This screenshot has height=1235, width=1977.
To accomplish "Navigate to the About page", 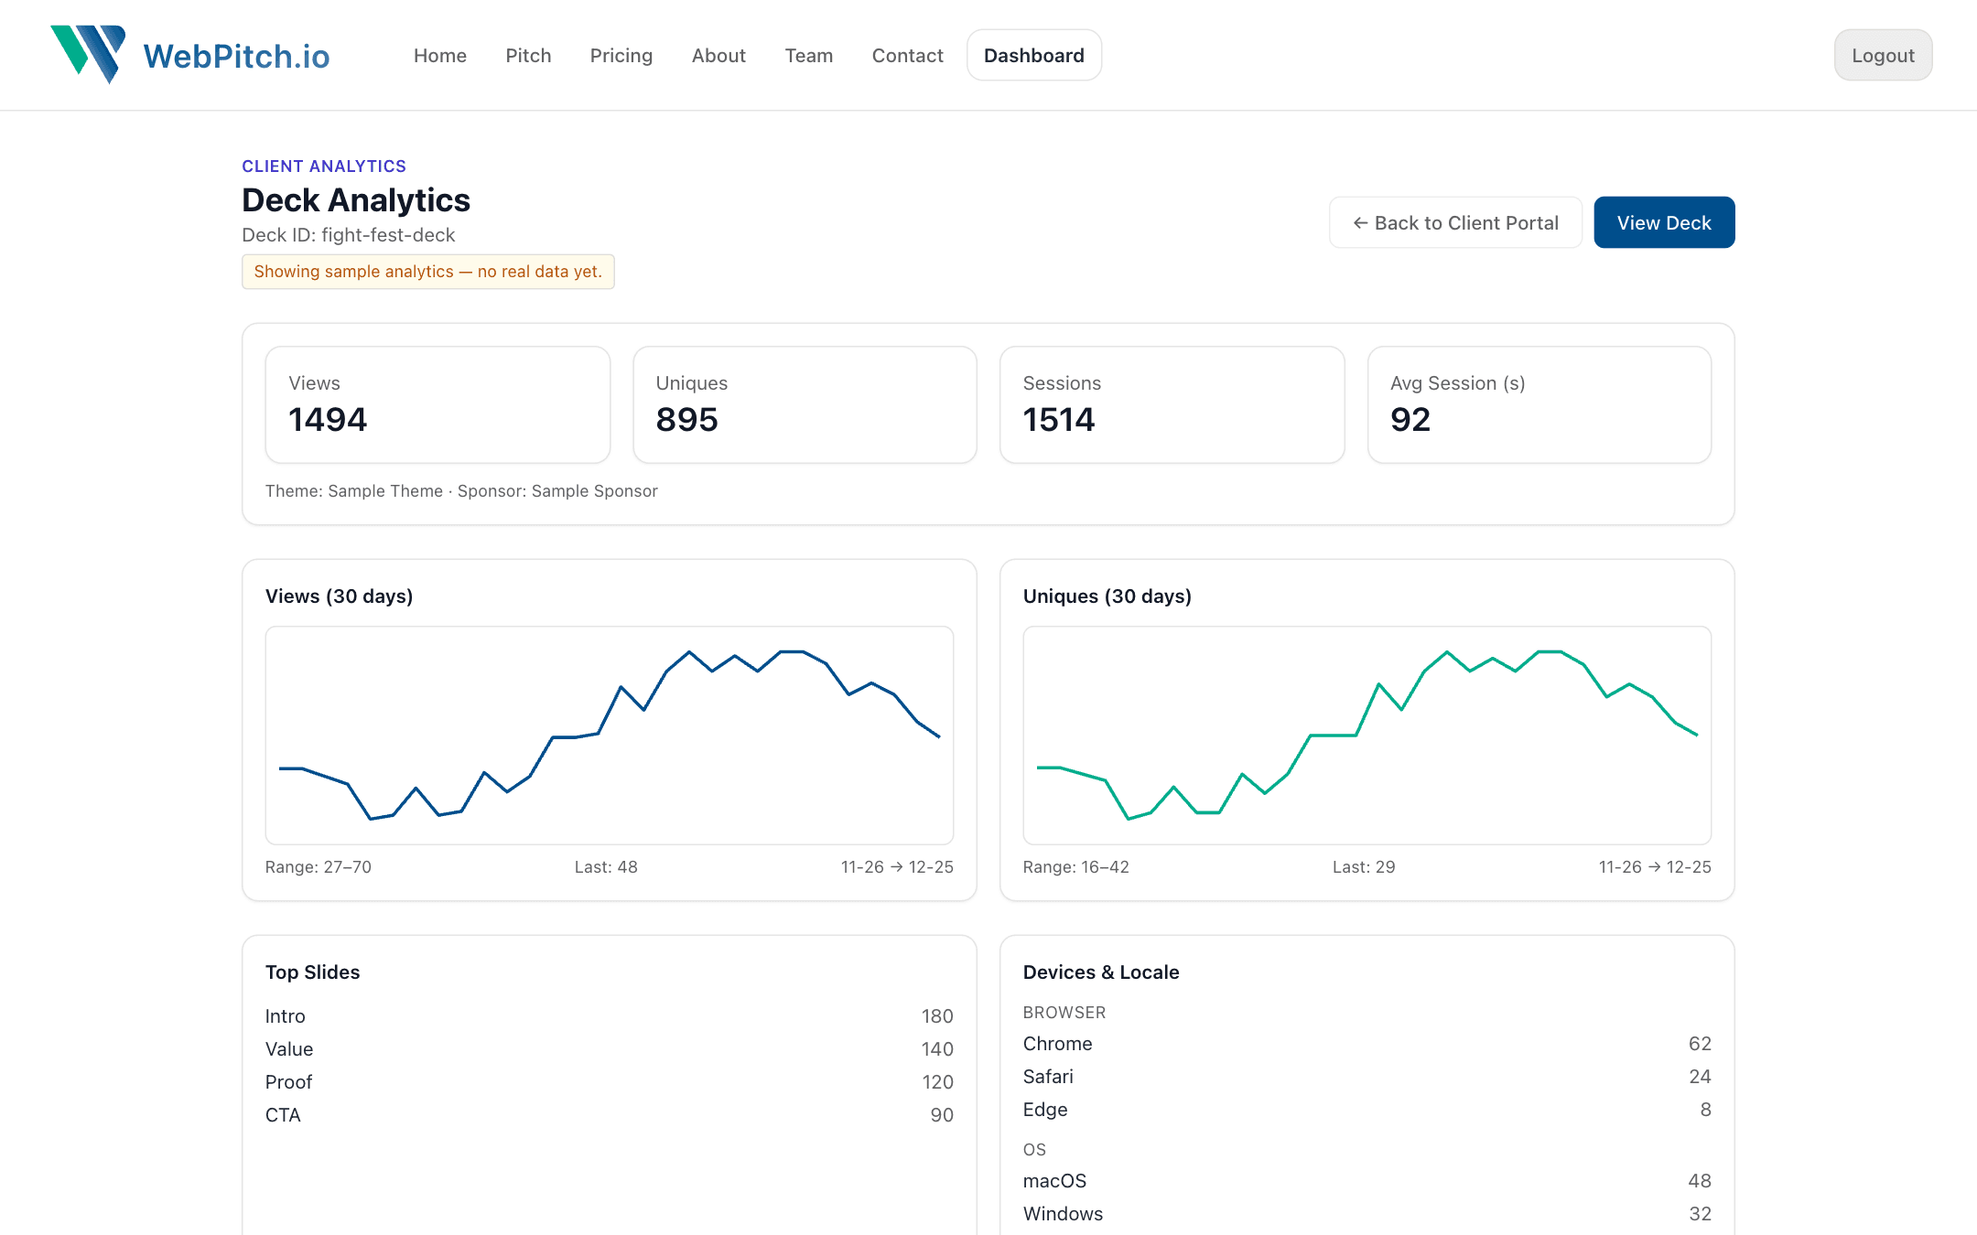I will (x=718, y=56).
